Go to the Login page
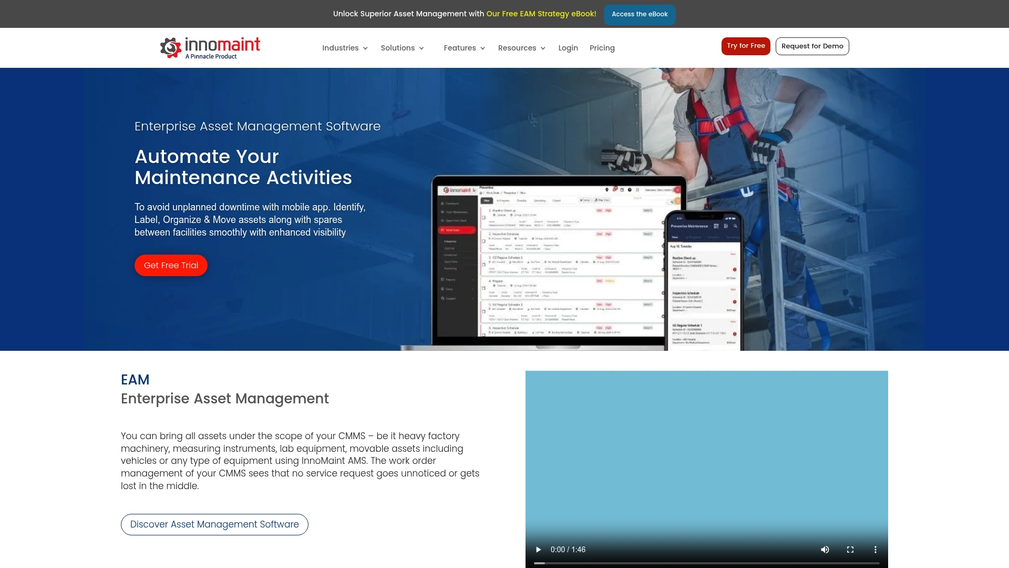This screenshot has width=1009, height=568. (x=568, y=48)
